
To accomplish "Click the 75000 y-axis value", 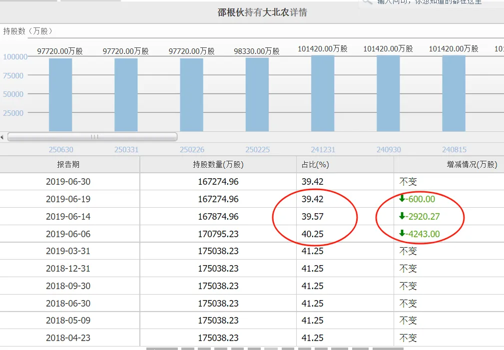I will (x=13, y=75).
